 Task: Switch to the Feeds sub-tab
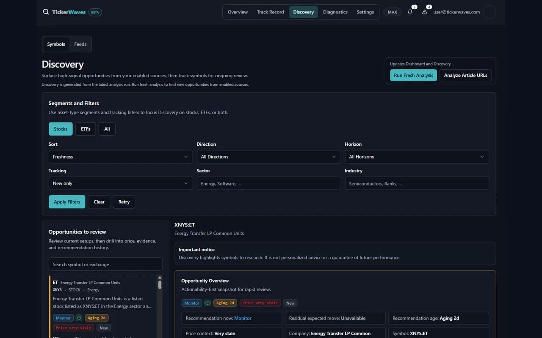[80, 44]
